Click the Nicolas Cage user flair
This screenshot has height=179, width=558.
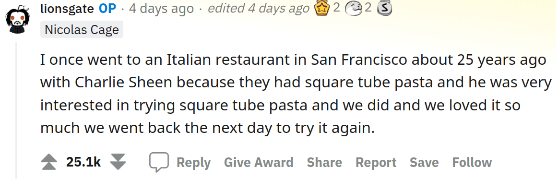click(82, 30)
